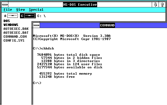Select COMMAND.COM file
The height and width of the screenshot is (105, 167).
[x=15, y=36]
